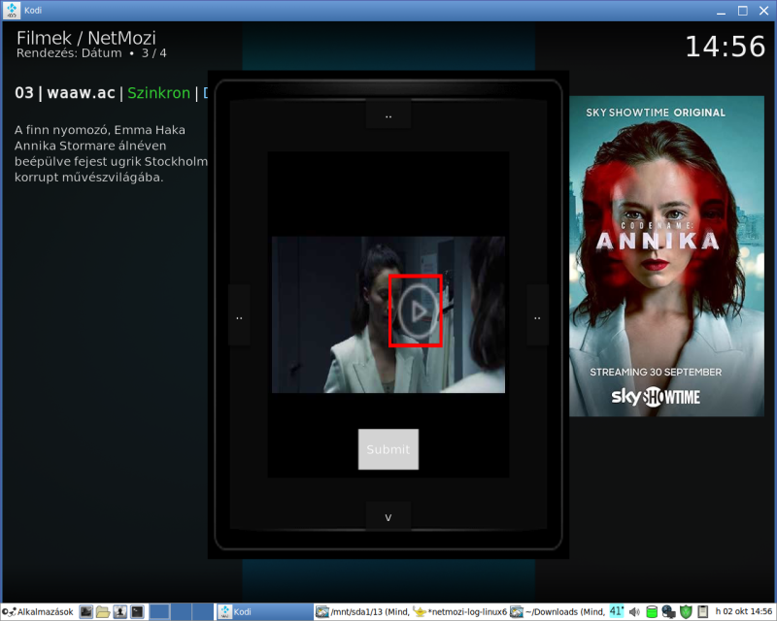The image size is (777, 621).
Task: Select the '03 | waaw.ac' list entry
Action: pyautogui.click(x=112, y=92)
